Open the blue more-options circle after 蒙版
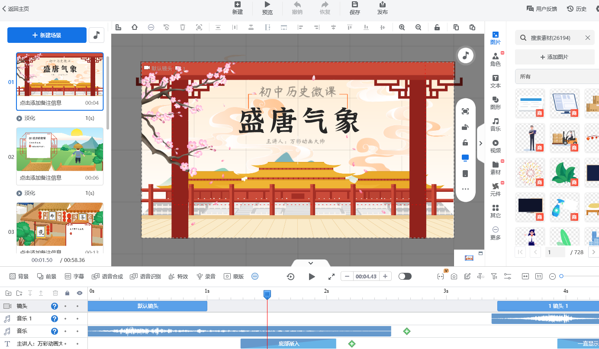 click(255, 276)
